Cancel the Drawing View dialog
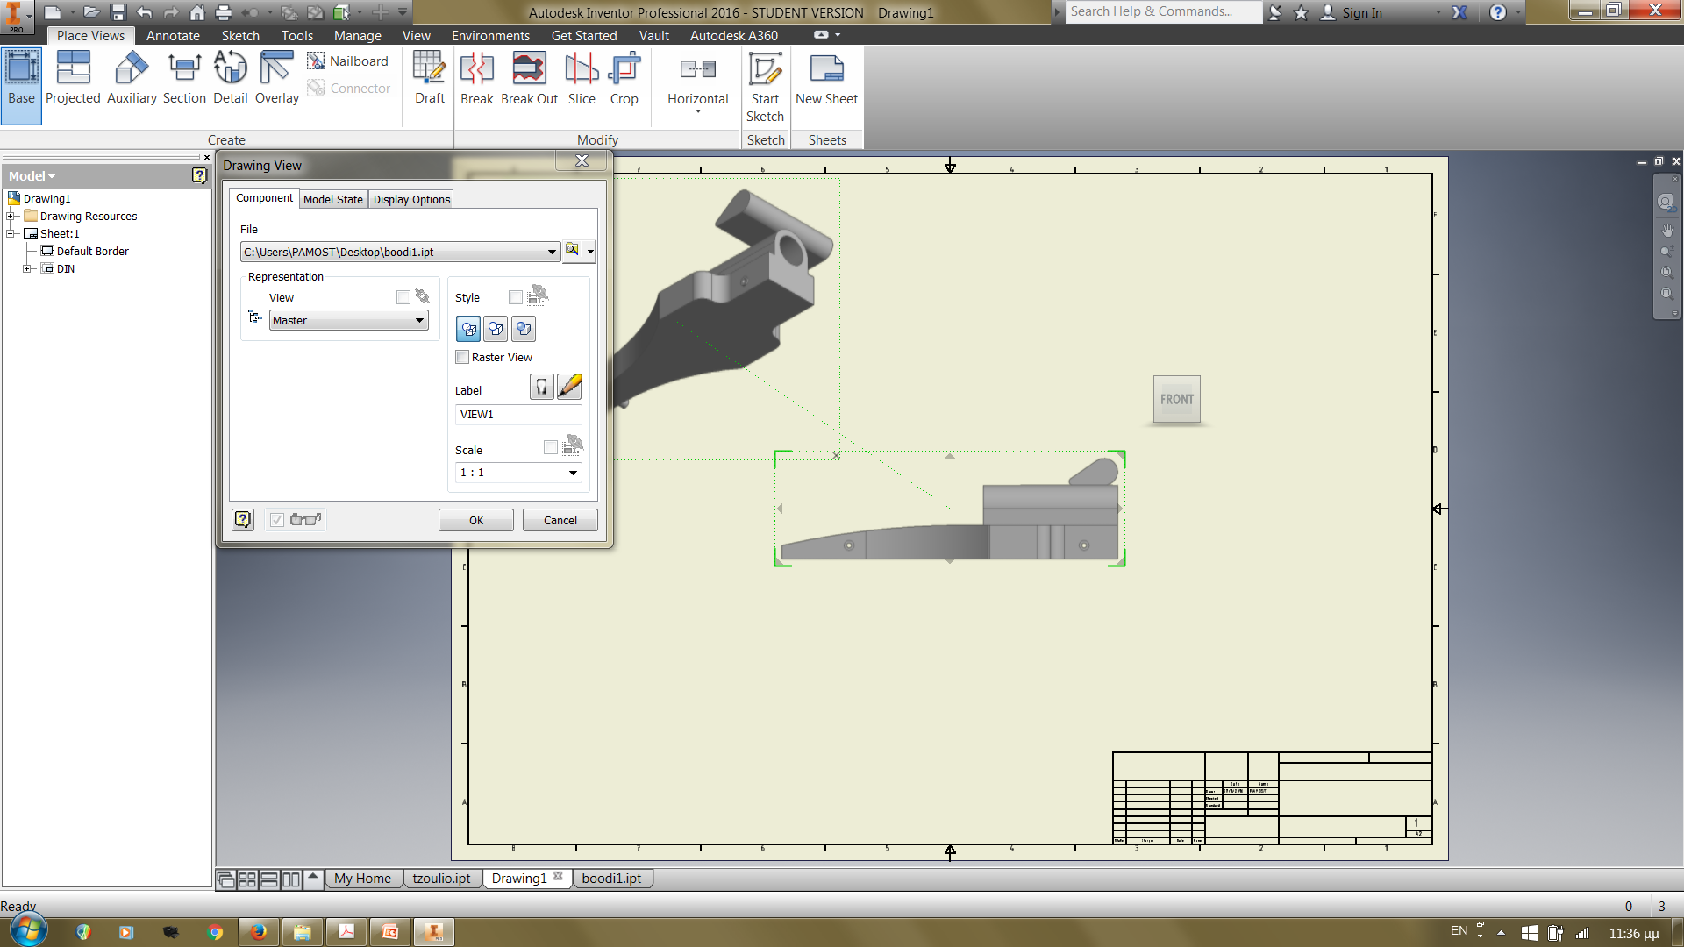The image size is (1684, 947). (560, 520)
